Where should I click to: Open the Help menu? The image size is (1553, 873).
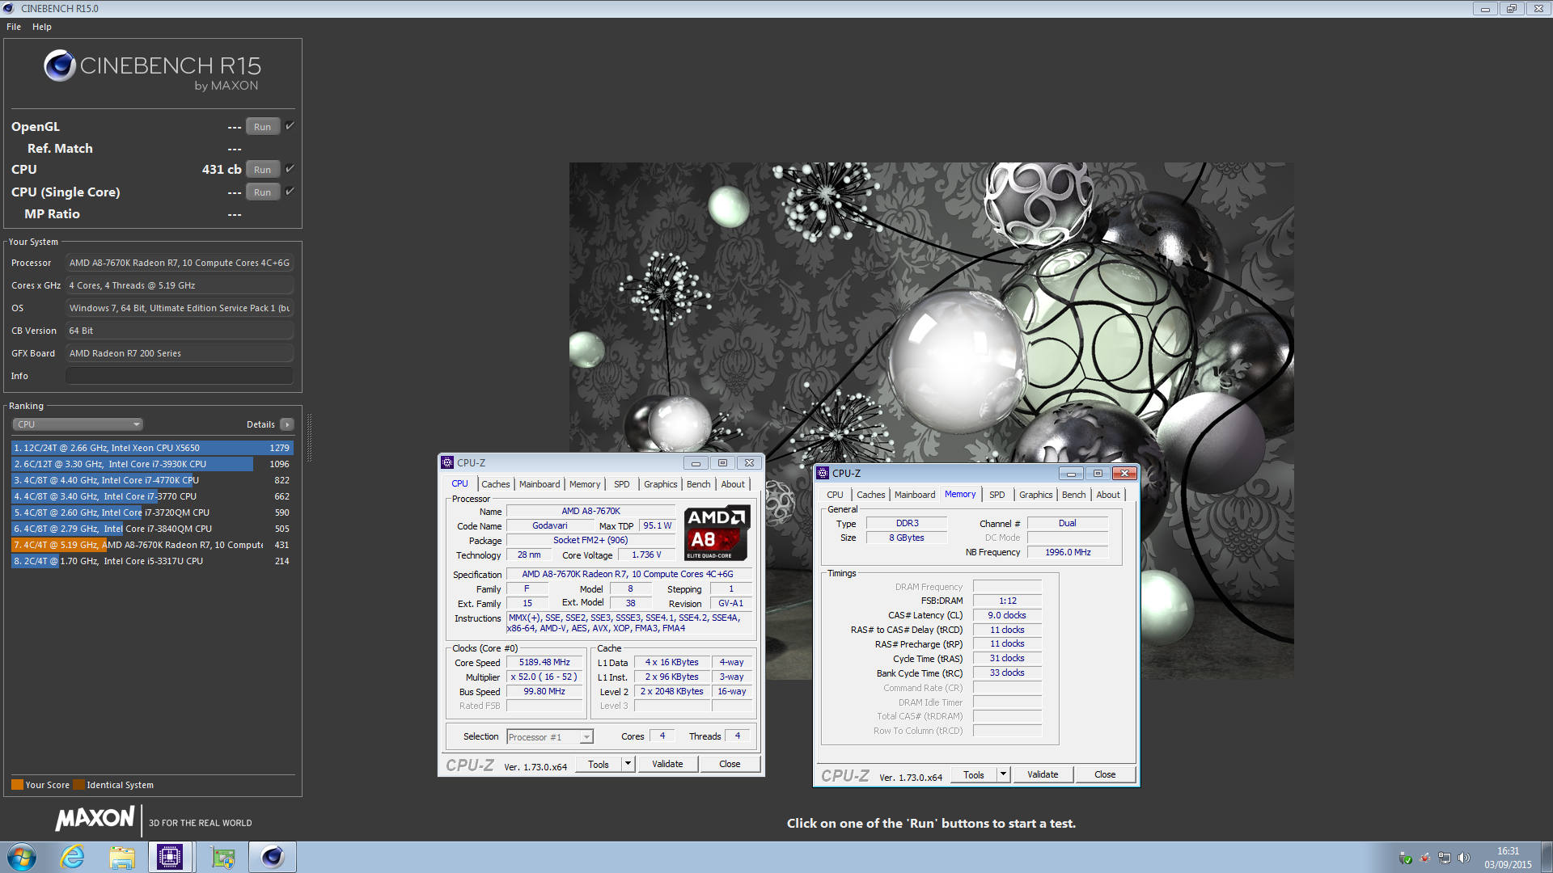coord(42,27)
